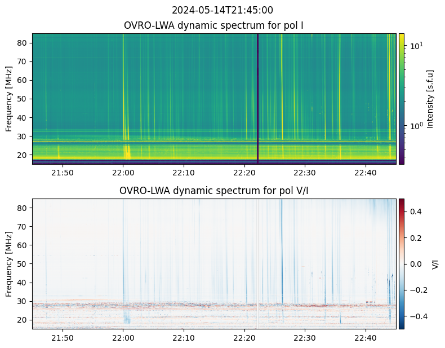This screenshot has width=445, height=348.
Task: Click the 2024-05-14T21:45:00 figure title
Action: click(x=222, y=10)
